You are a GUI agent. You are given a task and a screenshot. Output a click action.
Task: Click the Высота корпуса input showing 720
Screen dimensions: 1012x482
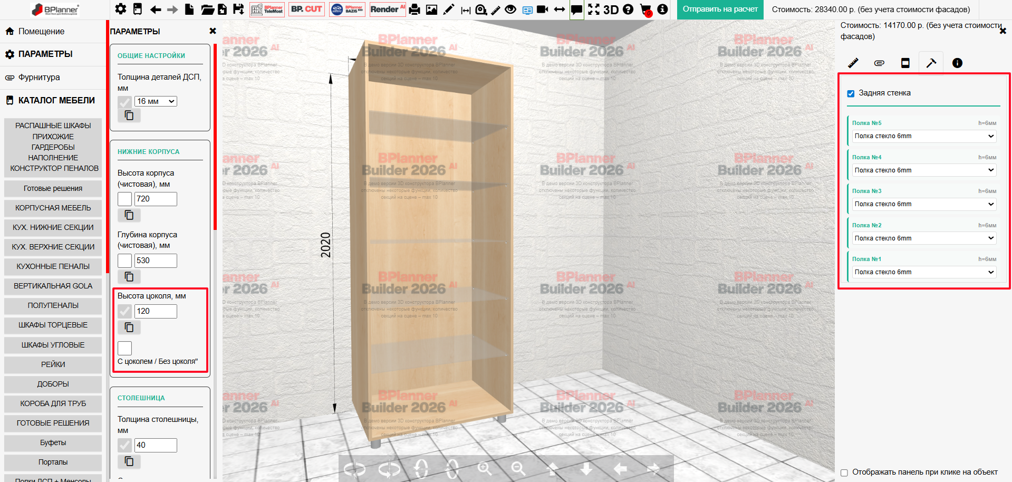click(156, 199)
